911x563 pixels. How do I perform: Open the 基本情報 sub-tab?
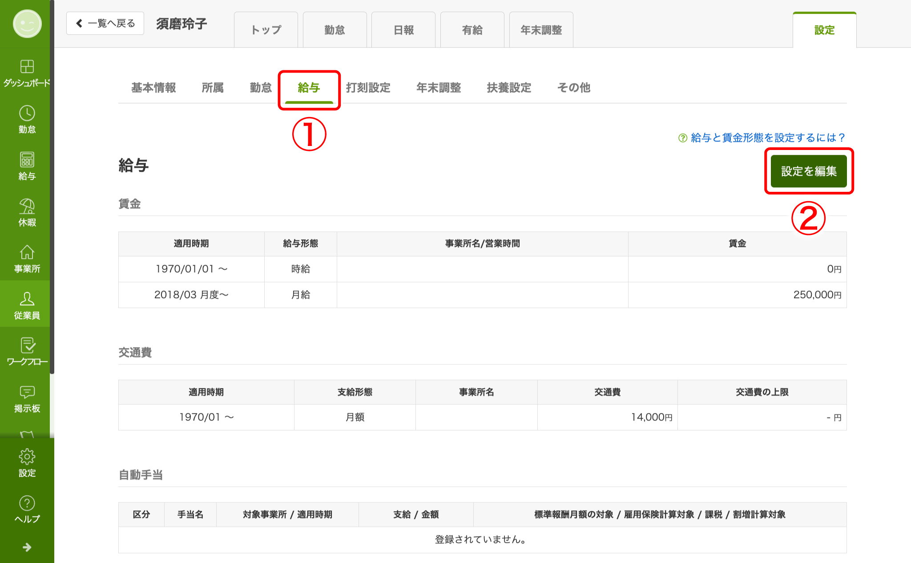click(153, 88)
